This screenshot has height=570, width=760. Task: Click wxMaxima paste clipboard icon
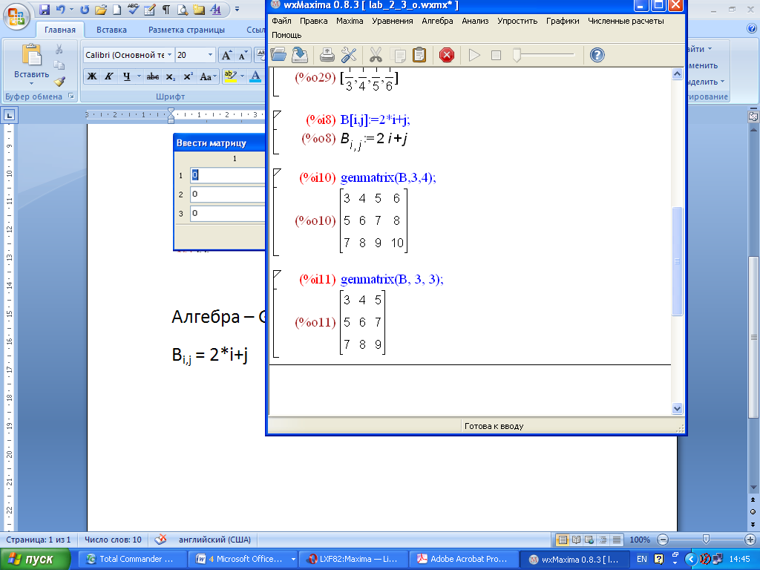pos(419,55)
